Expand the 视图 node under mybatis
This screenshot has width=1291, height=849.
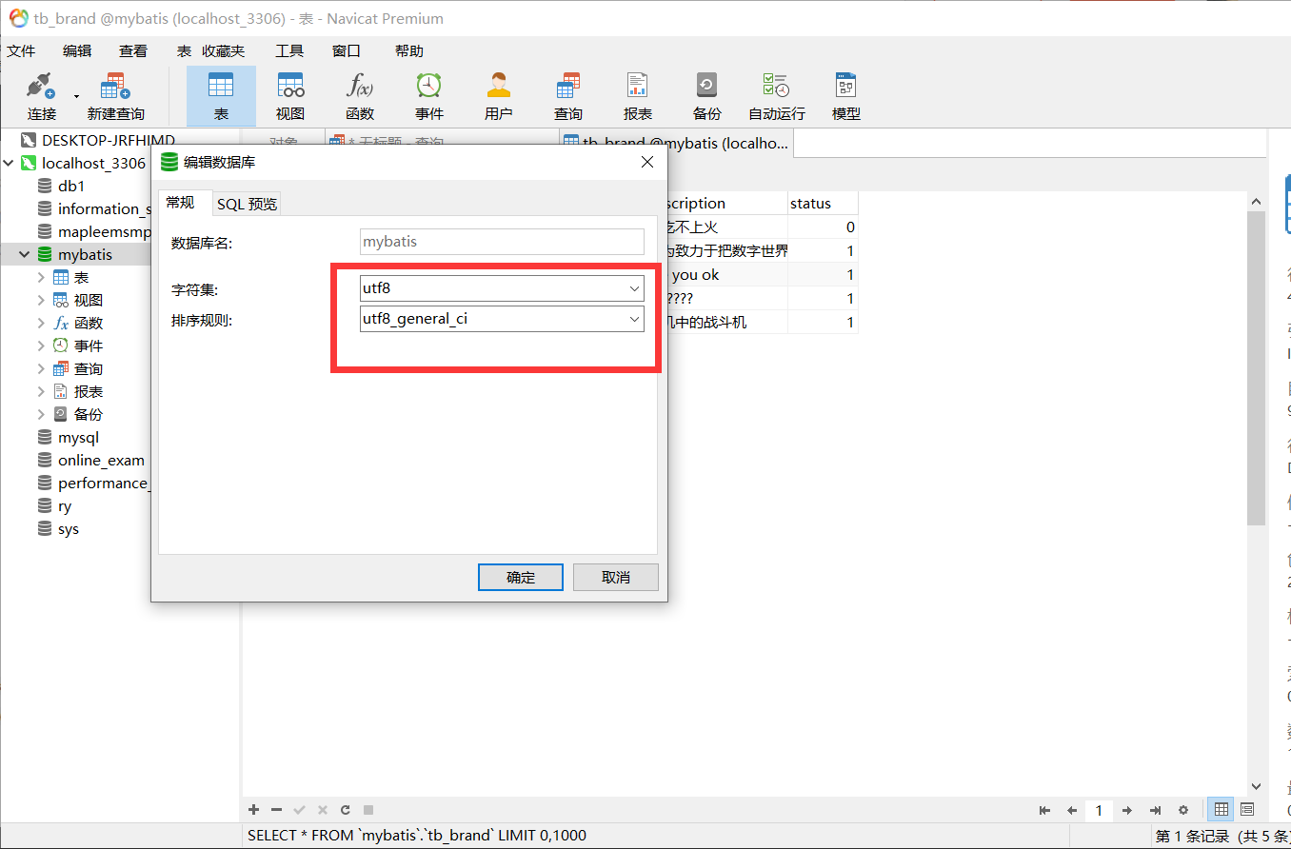coord(41,301)
